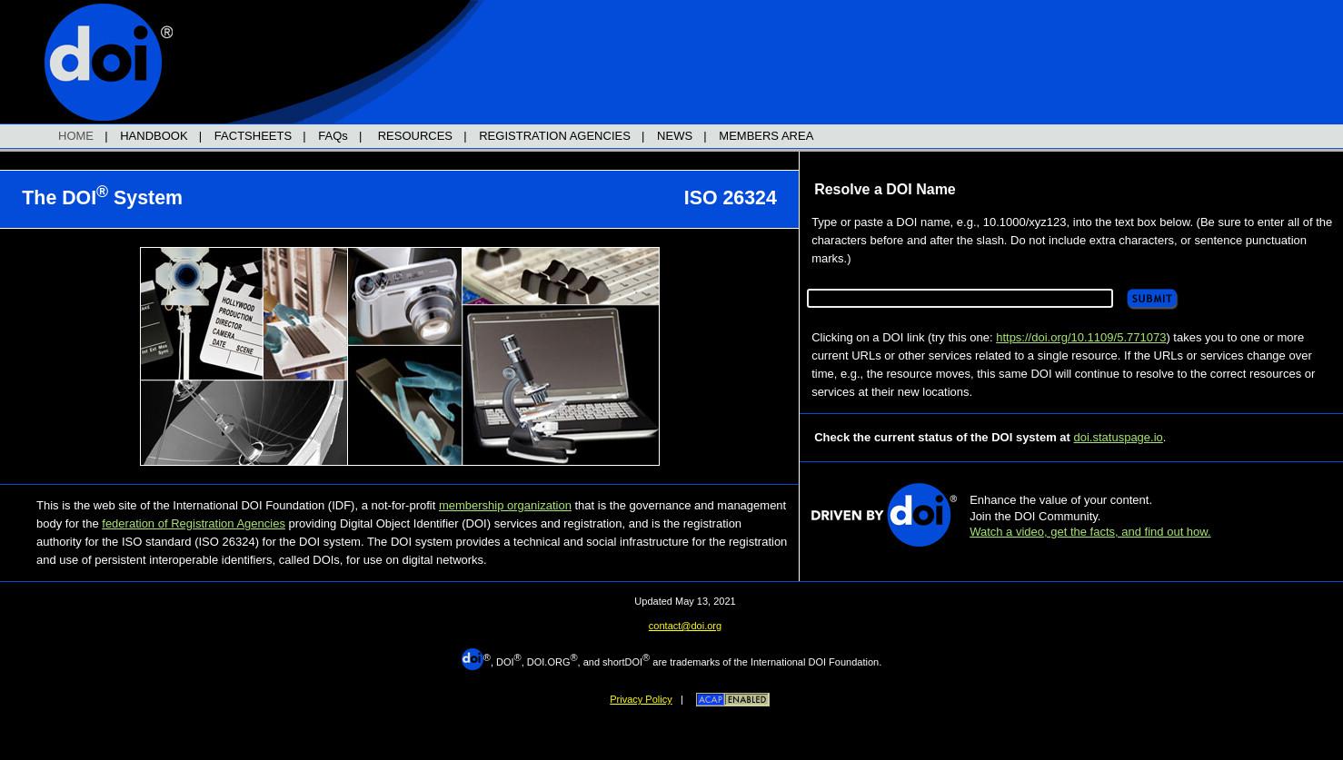This screenshot has width=1343, height=760.
Task: Open the FAQs navigation link
Action: [x=333, y=136]
